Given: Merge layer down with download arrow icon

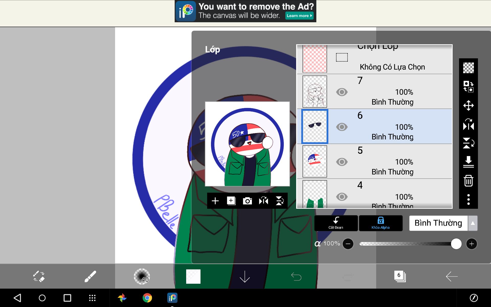Looking at the screenshot, I should [x=468, y=162].
